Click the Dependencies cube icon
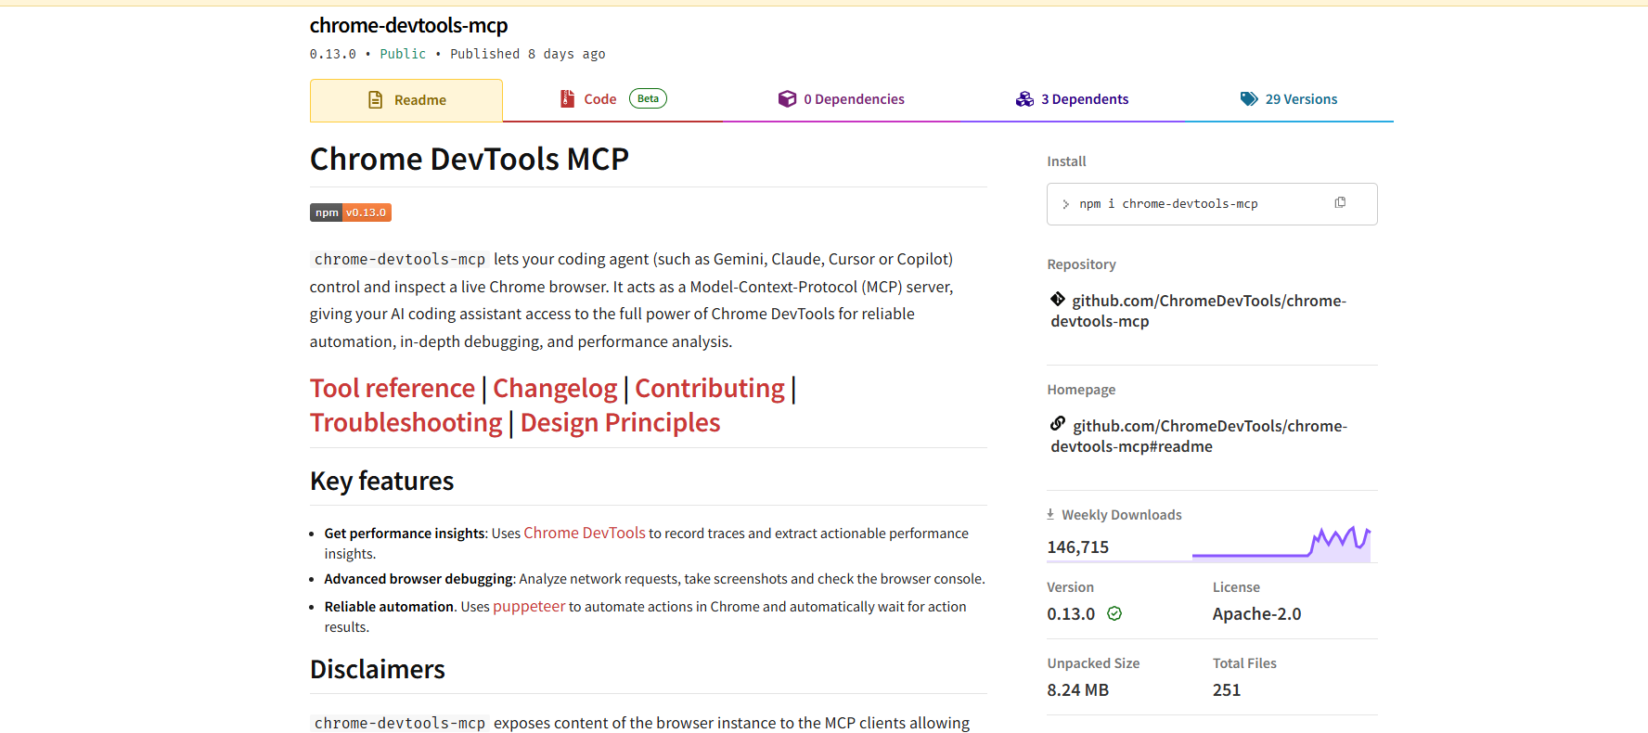Viewport: 1648px width, 733px height. click(787, 98)
